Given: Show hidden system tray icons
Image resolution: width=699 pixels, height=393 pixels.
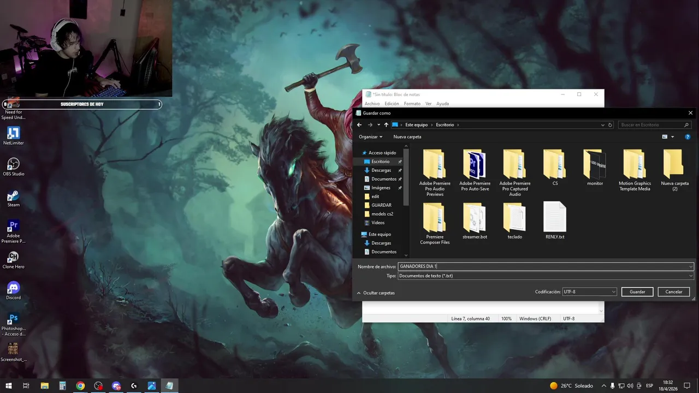Looking at the screenshot, I should [603, 386].
